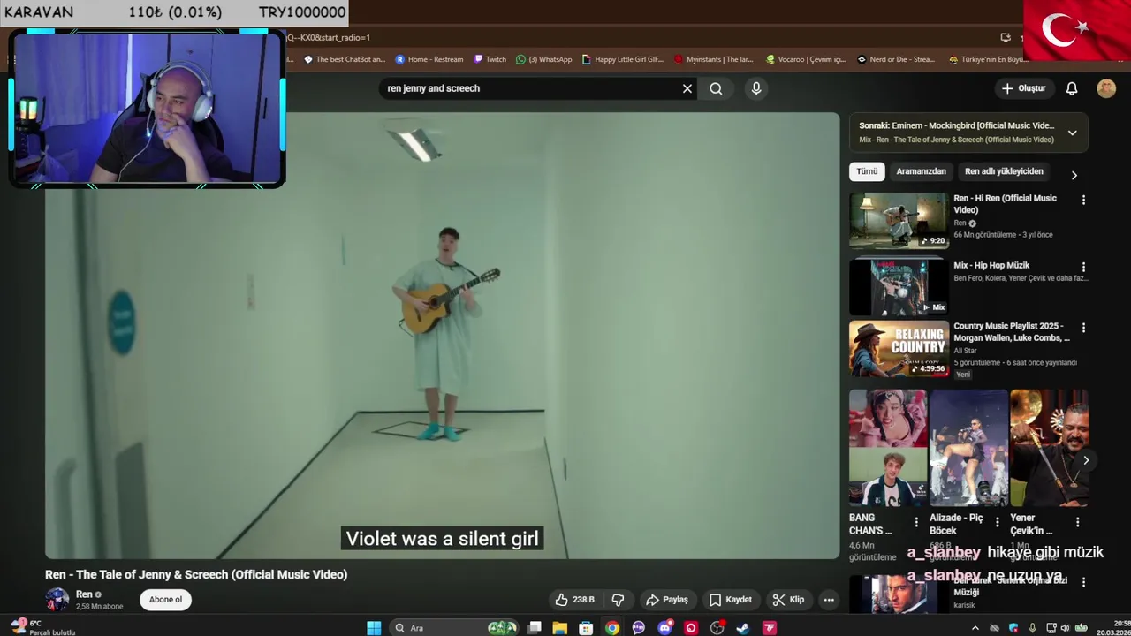1131x636 pixels.
Task: Open volume control in system tray
Action: click(1066, 628)
